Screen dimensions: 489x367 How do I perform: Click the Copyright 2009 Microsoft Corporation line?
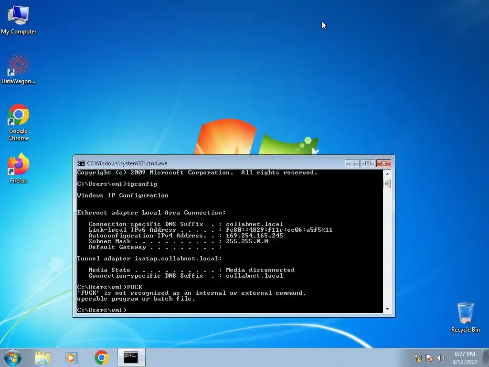197,173
